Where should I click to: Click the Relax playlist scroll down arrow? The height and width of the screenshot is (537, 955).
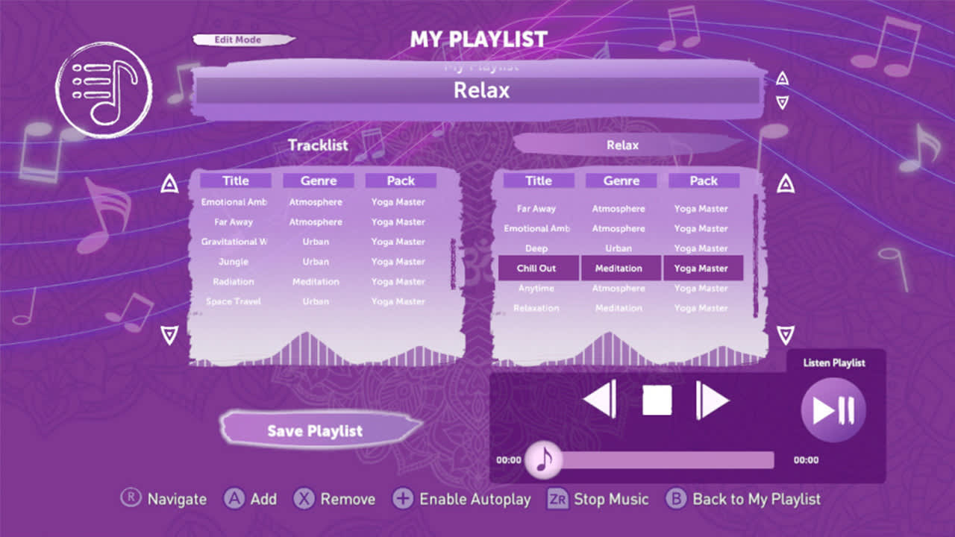tap(786, 335)
